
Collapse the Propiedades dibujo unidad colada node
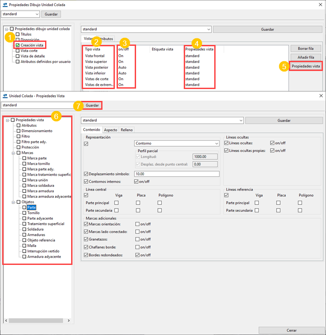pos(7,29)
